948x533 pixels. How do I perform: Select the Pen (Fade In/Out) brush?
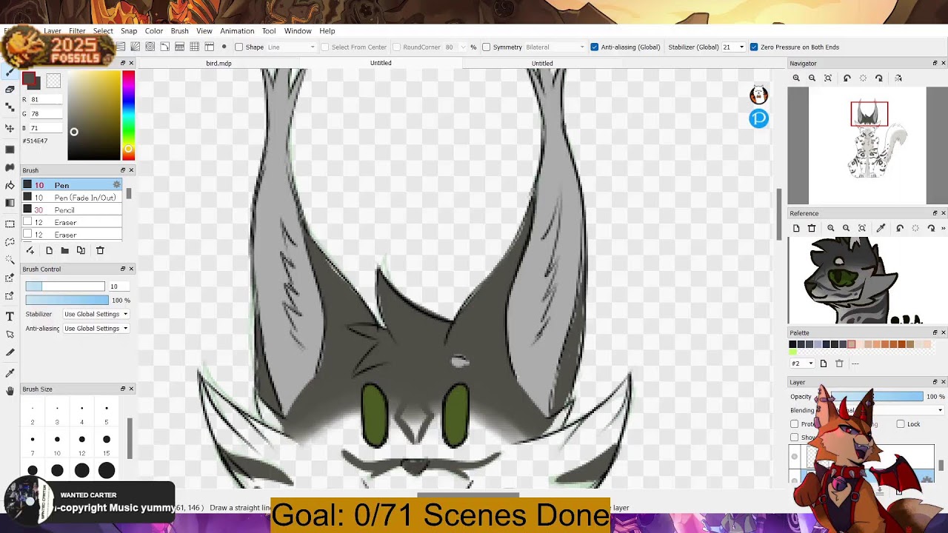coord(72,198)
